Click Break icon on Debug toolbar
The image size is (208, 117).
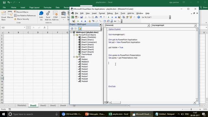tap(82, 21)
